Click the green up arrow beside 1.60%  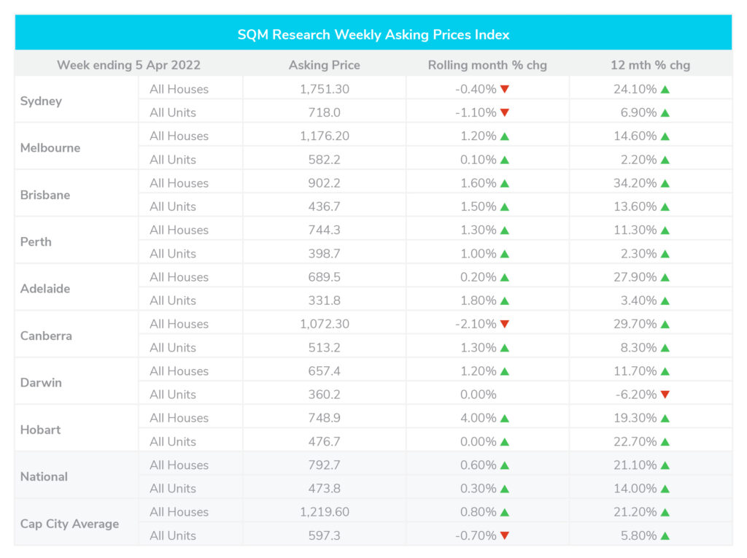pos(505,183)
